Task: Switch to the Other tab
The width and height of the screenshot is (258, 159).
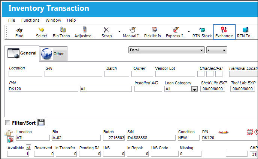Action: (x=53, y=54)
